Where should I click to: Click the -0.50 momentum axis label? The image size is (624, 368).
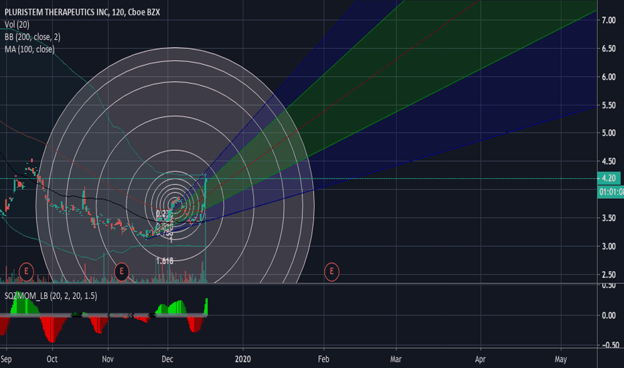click(x=610, y=345)
